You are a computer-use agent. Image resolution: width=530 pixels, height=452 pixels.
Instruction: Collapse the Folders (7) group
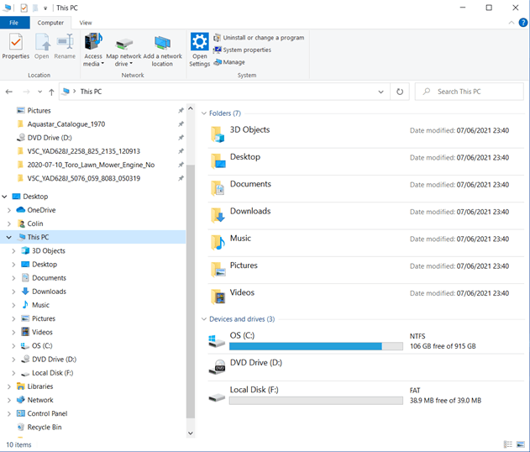204,113
